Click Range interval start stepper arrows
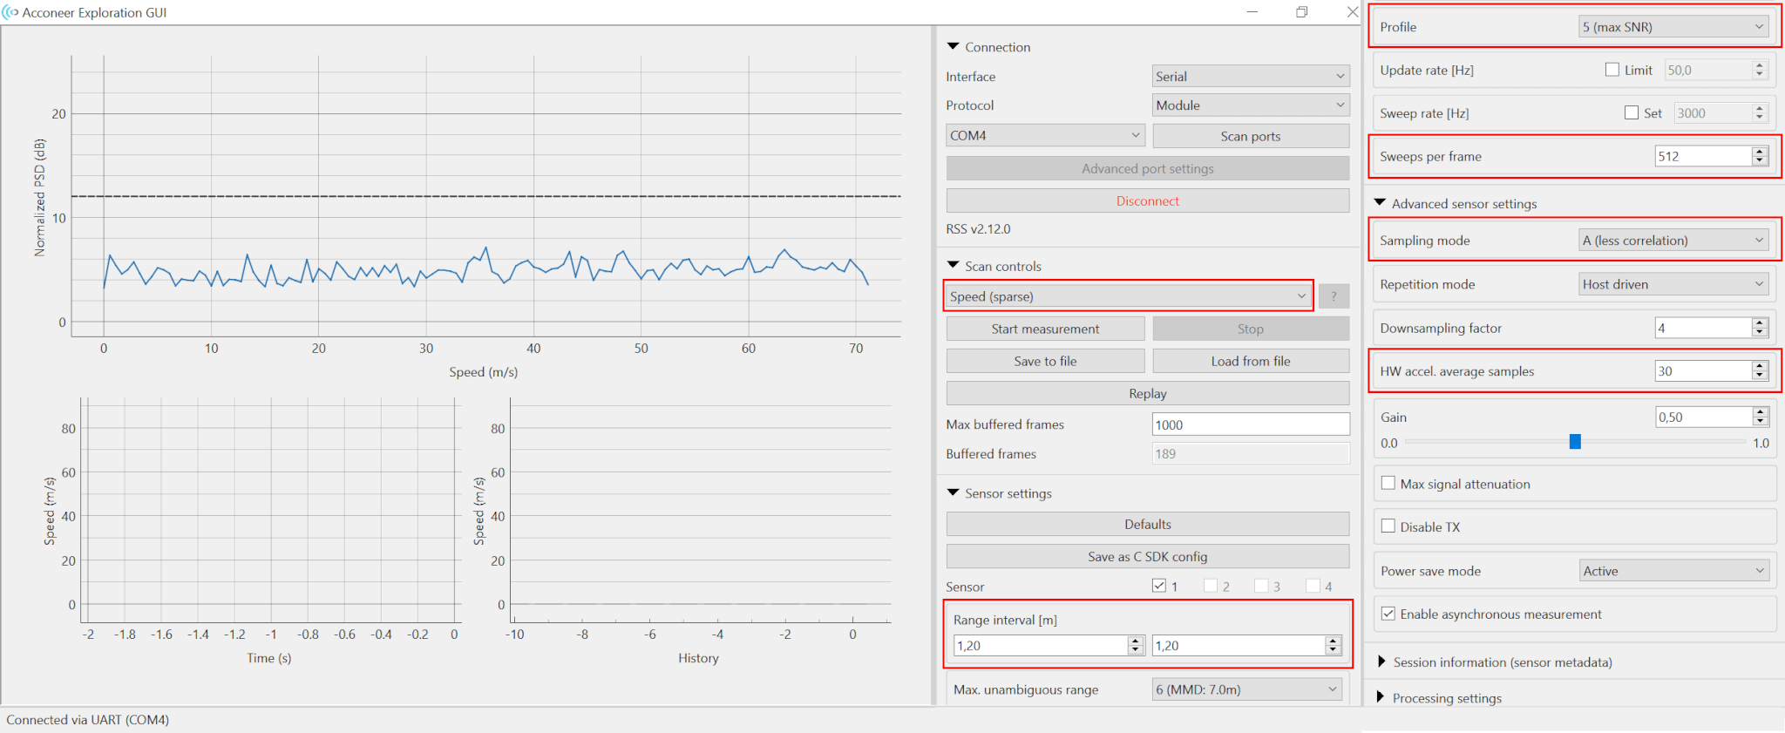The height and width of the screenshot is (733, 1785). pyautogui.click(x=1136, y=645)
